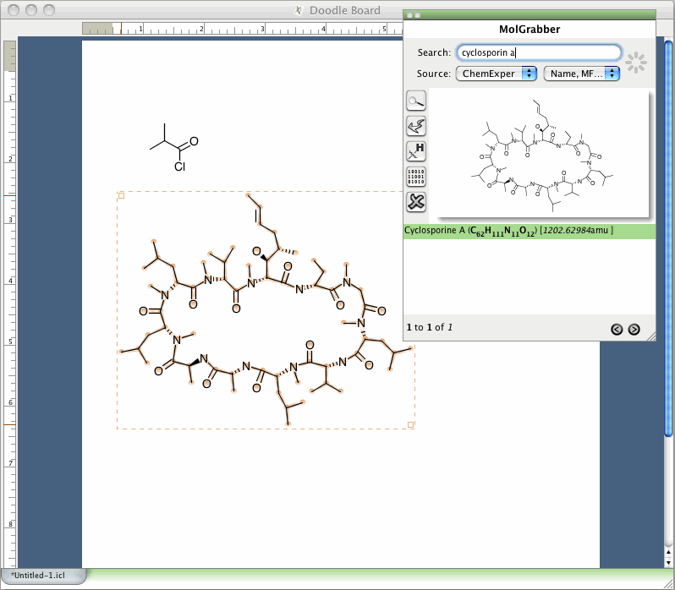The height and width of the screenshot is (590, 675).
Task: Click the clean structure icon below the magnifier
Action: pyautogui.click(x=416, y=127)
